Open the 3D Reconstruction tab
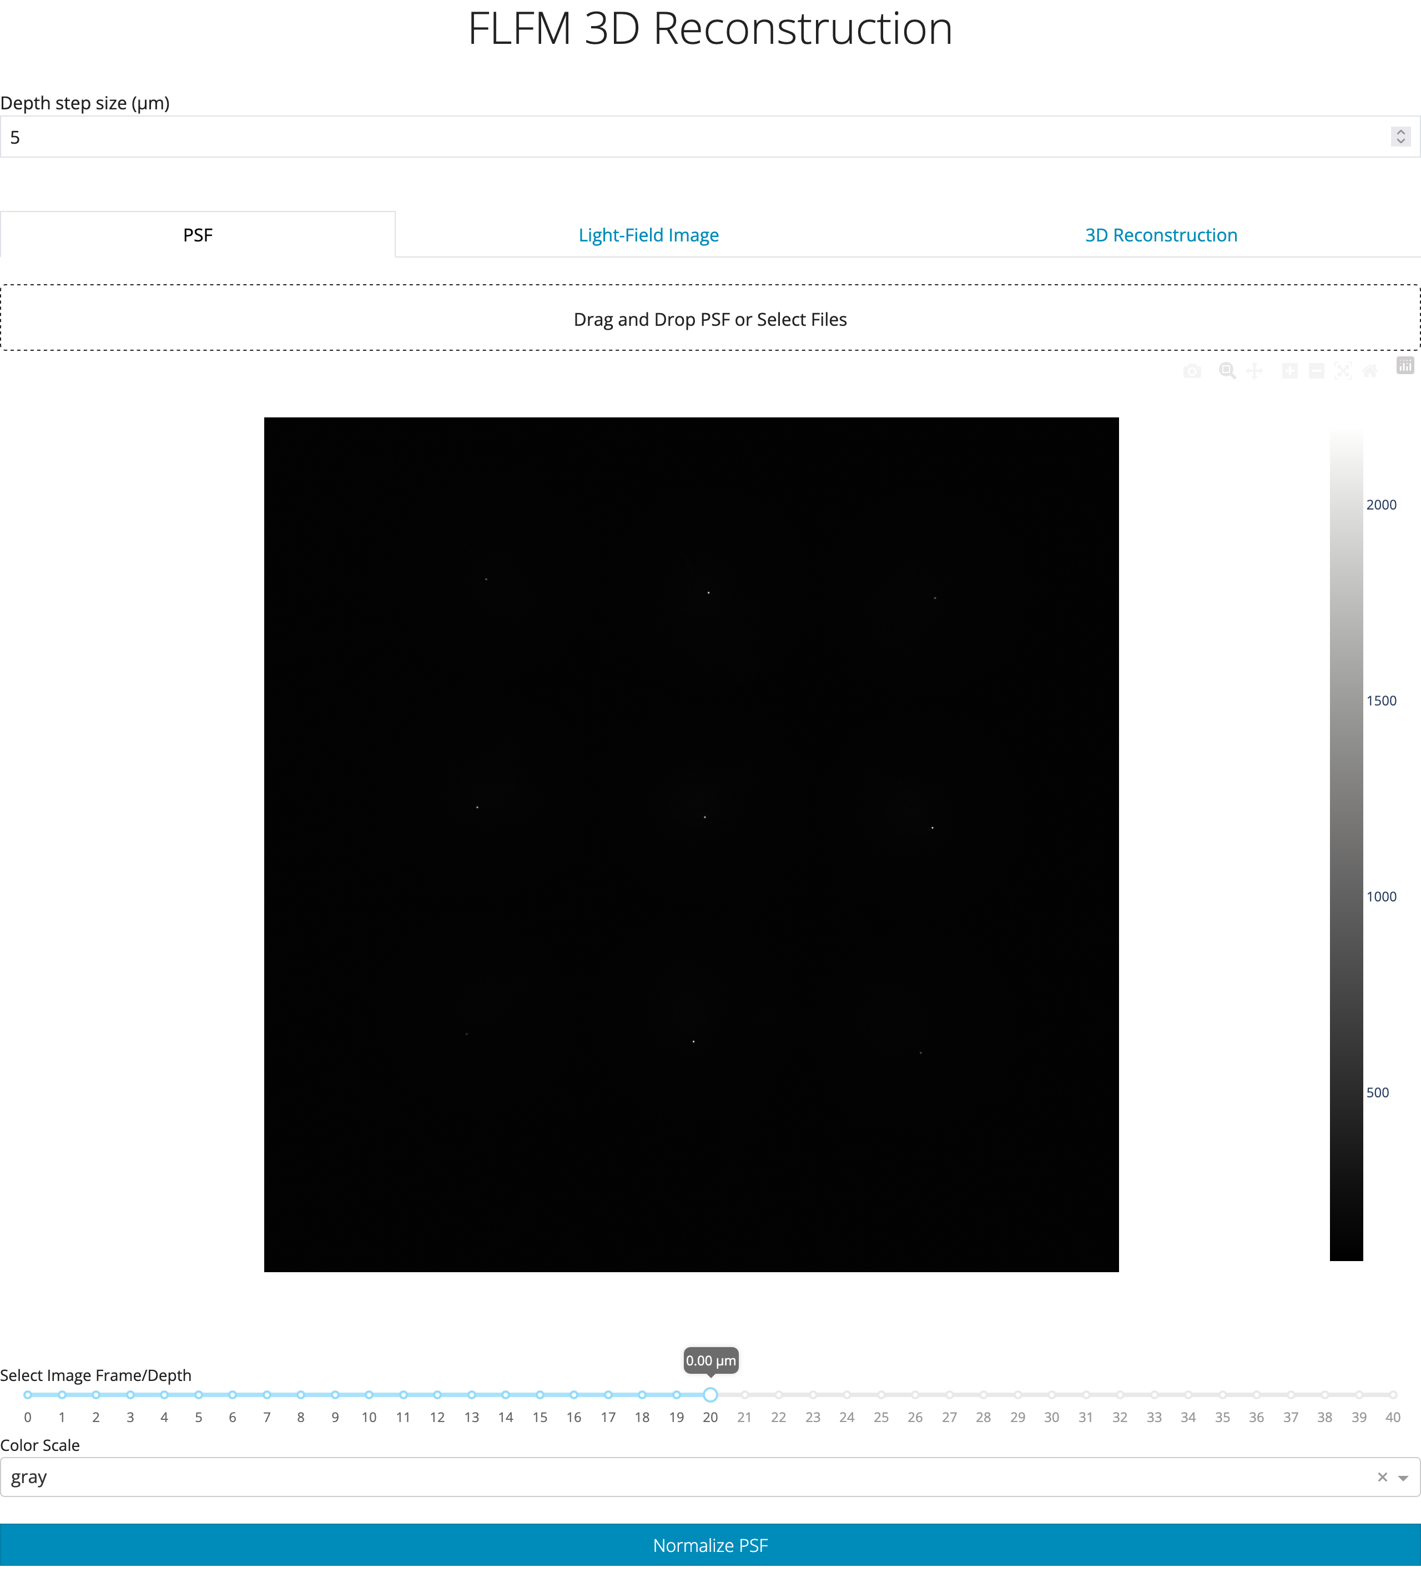Viewport: 1421px width, 1593px height. [1161, 234]
